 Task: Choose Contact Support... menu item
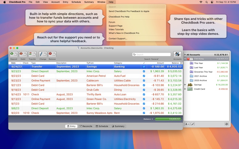118,38
